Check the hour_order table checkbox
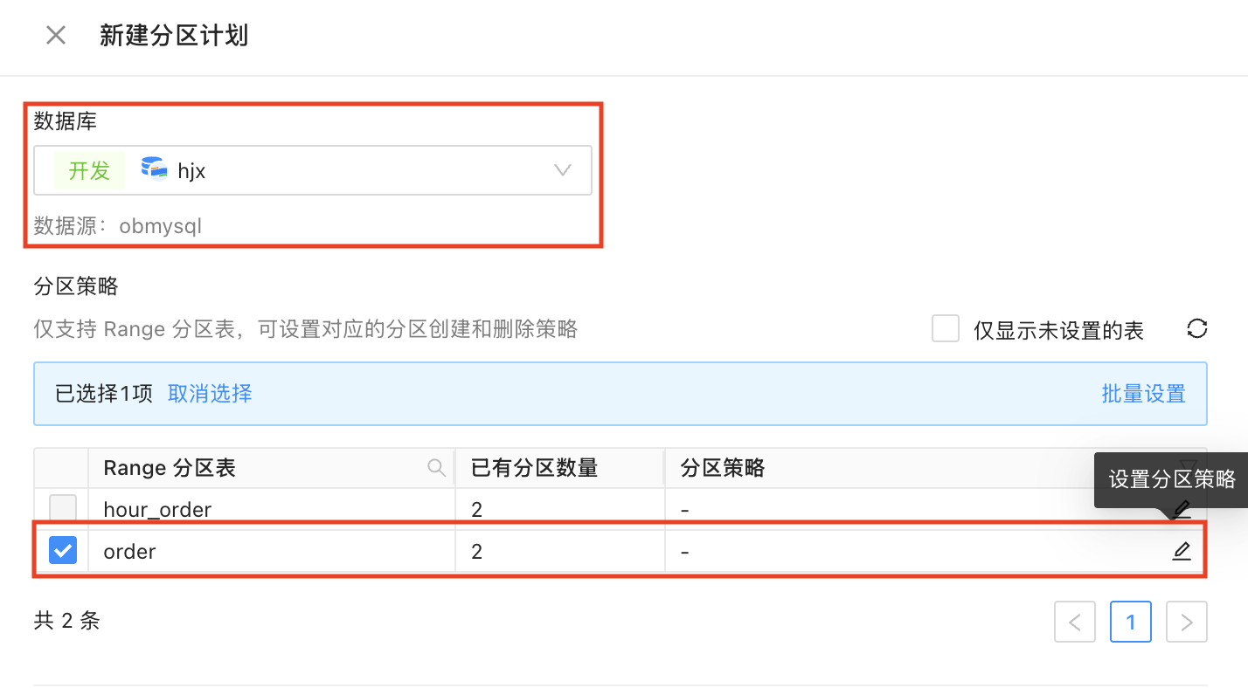The height and width of the screenshot is (688, 1248). tap(62, 509)
